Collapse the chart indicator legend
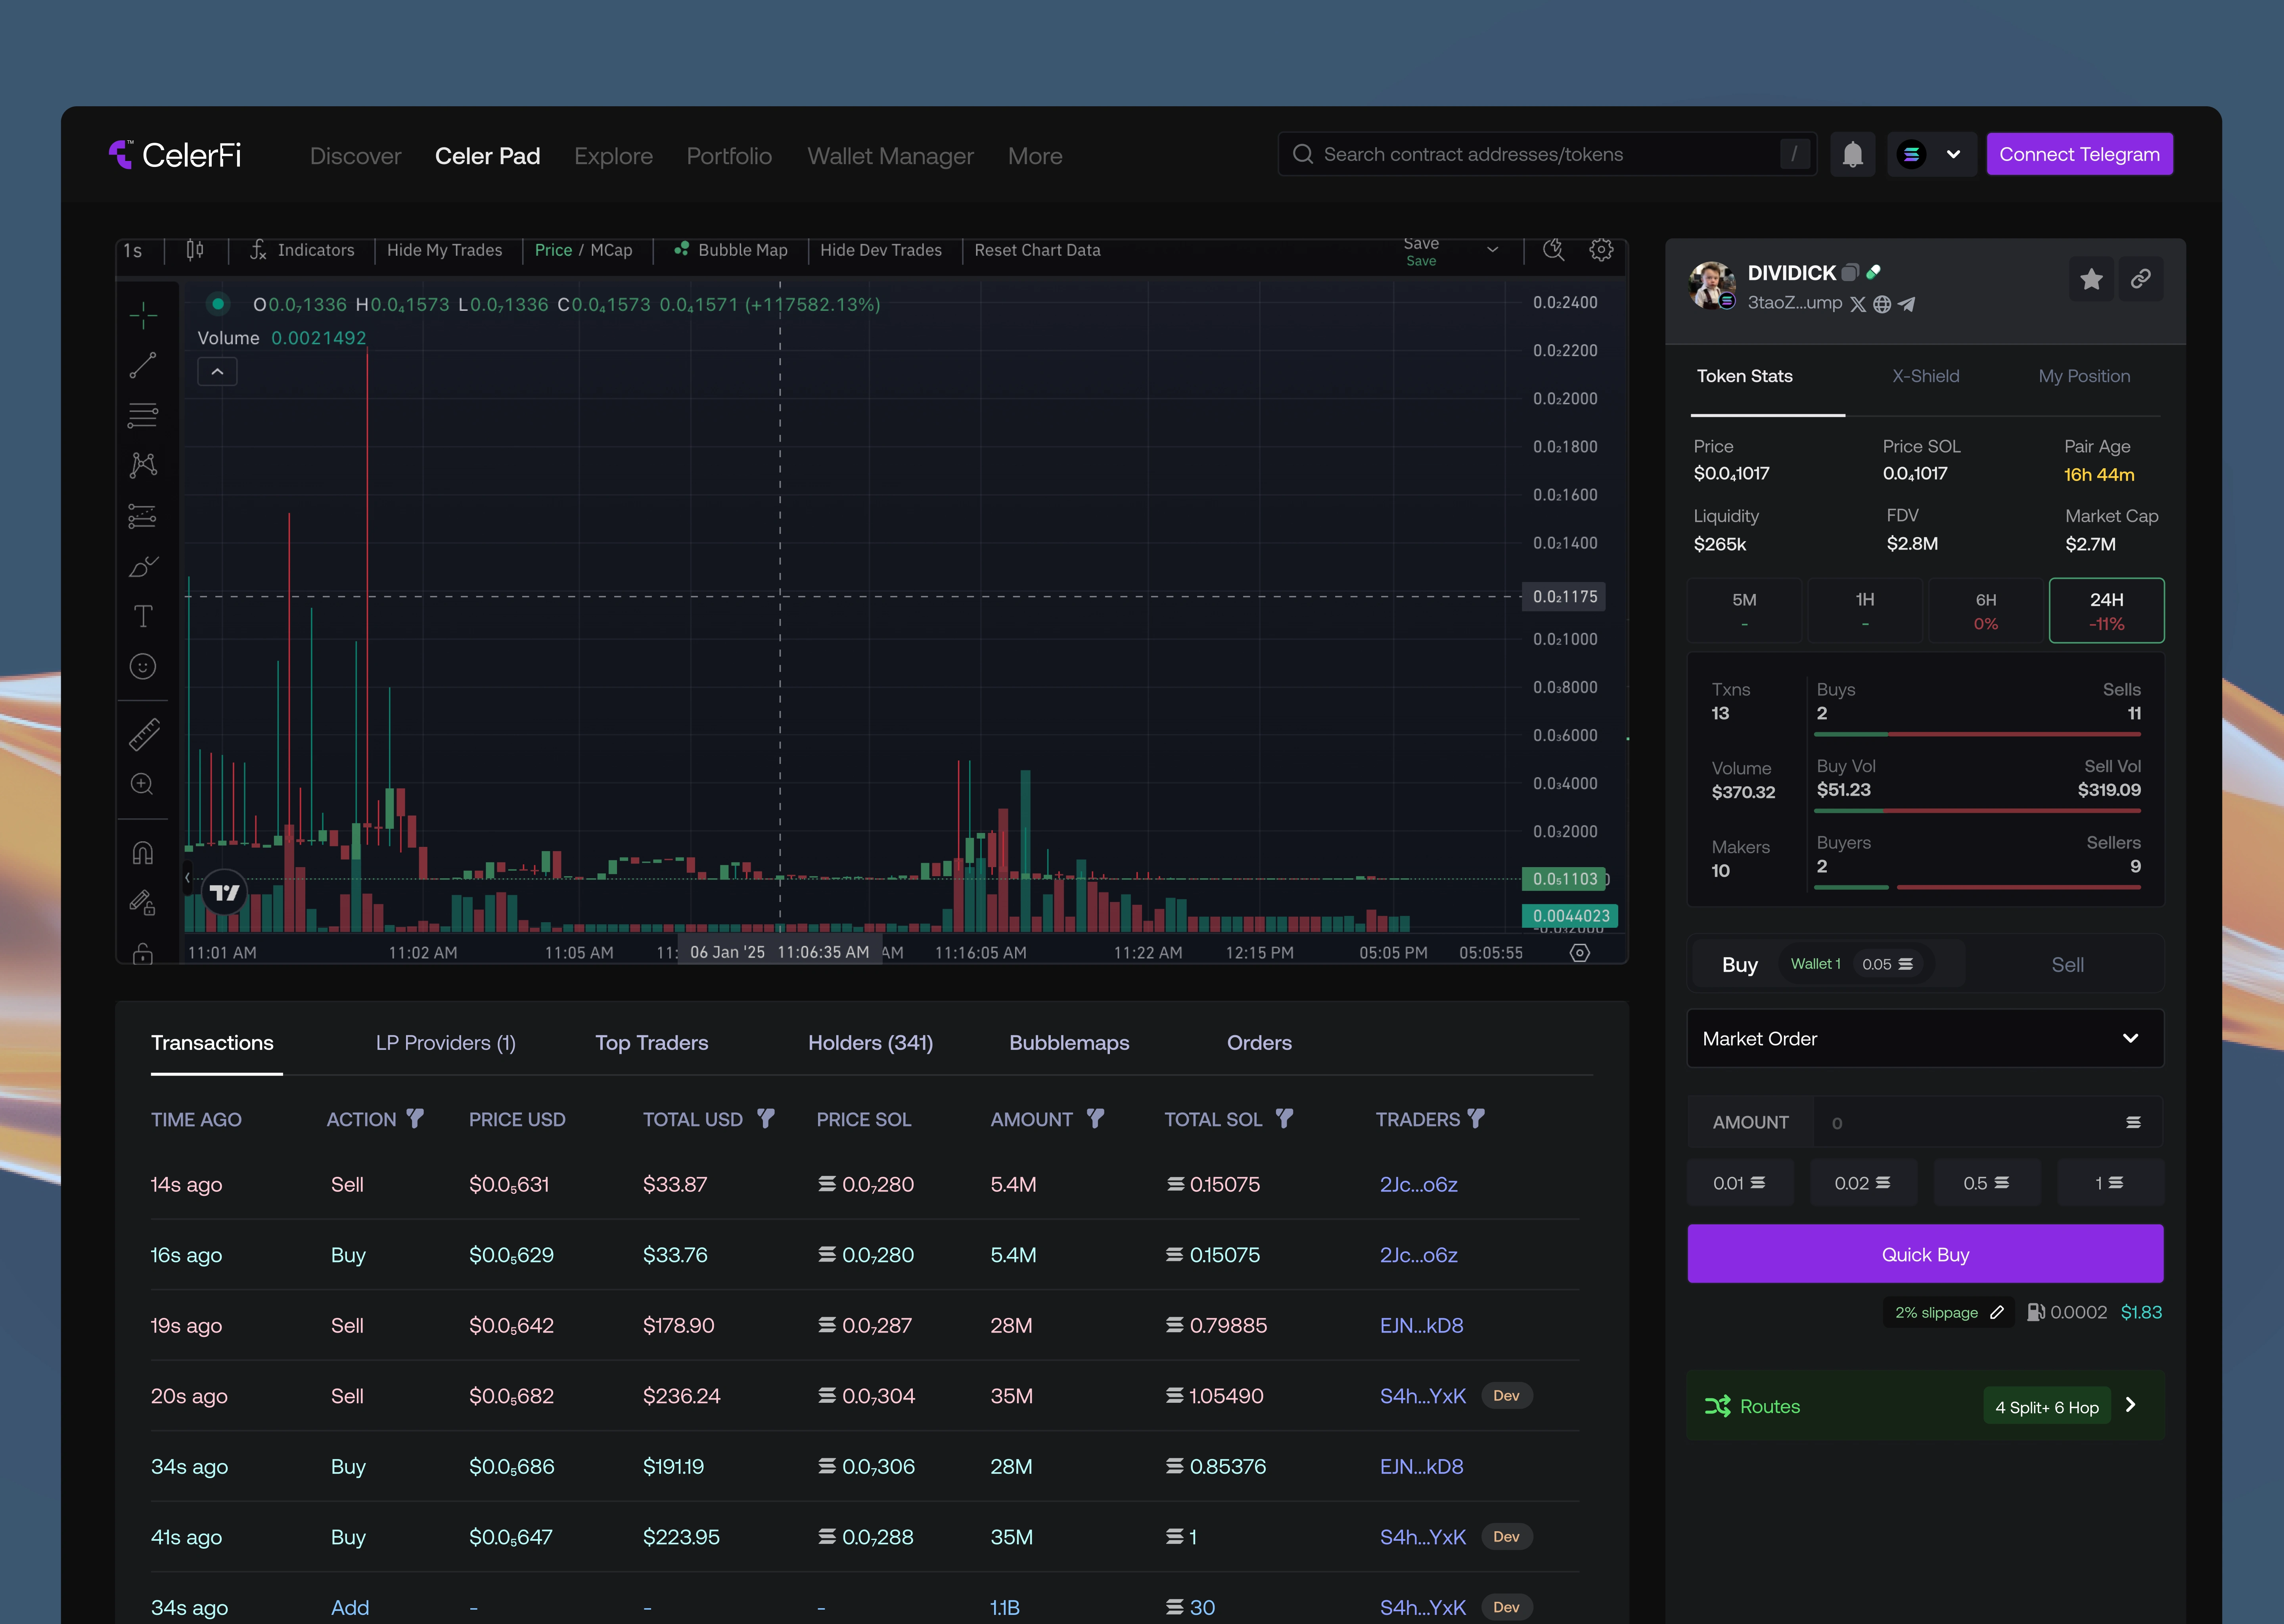Viewport: 2284px width, 1624px height. pos(217,372)
